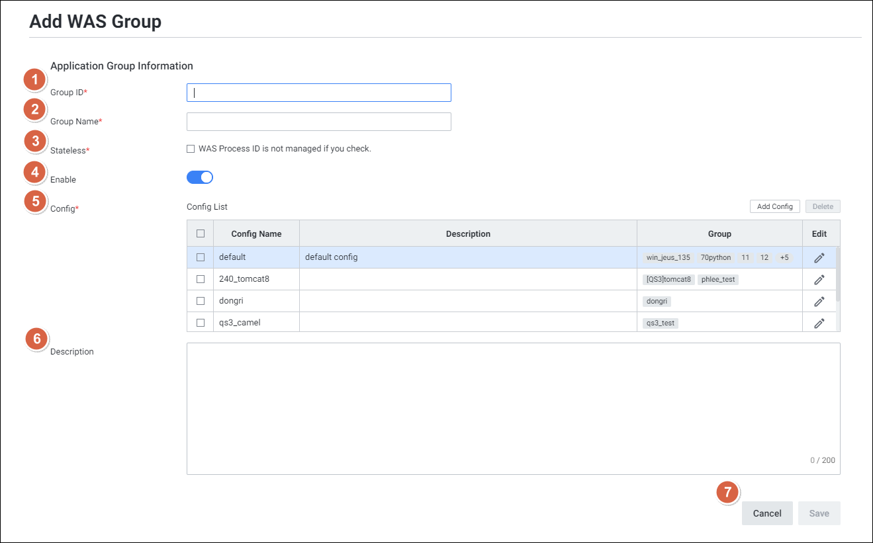This screenshot has height=543, width=873.
Task: Click into the Group Name field
Action: coord(318,122)
